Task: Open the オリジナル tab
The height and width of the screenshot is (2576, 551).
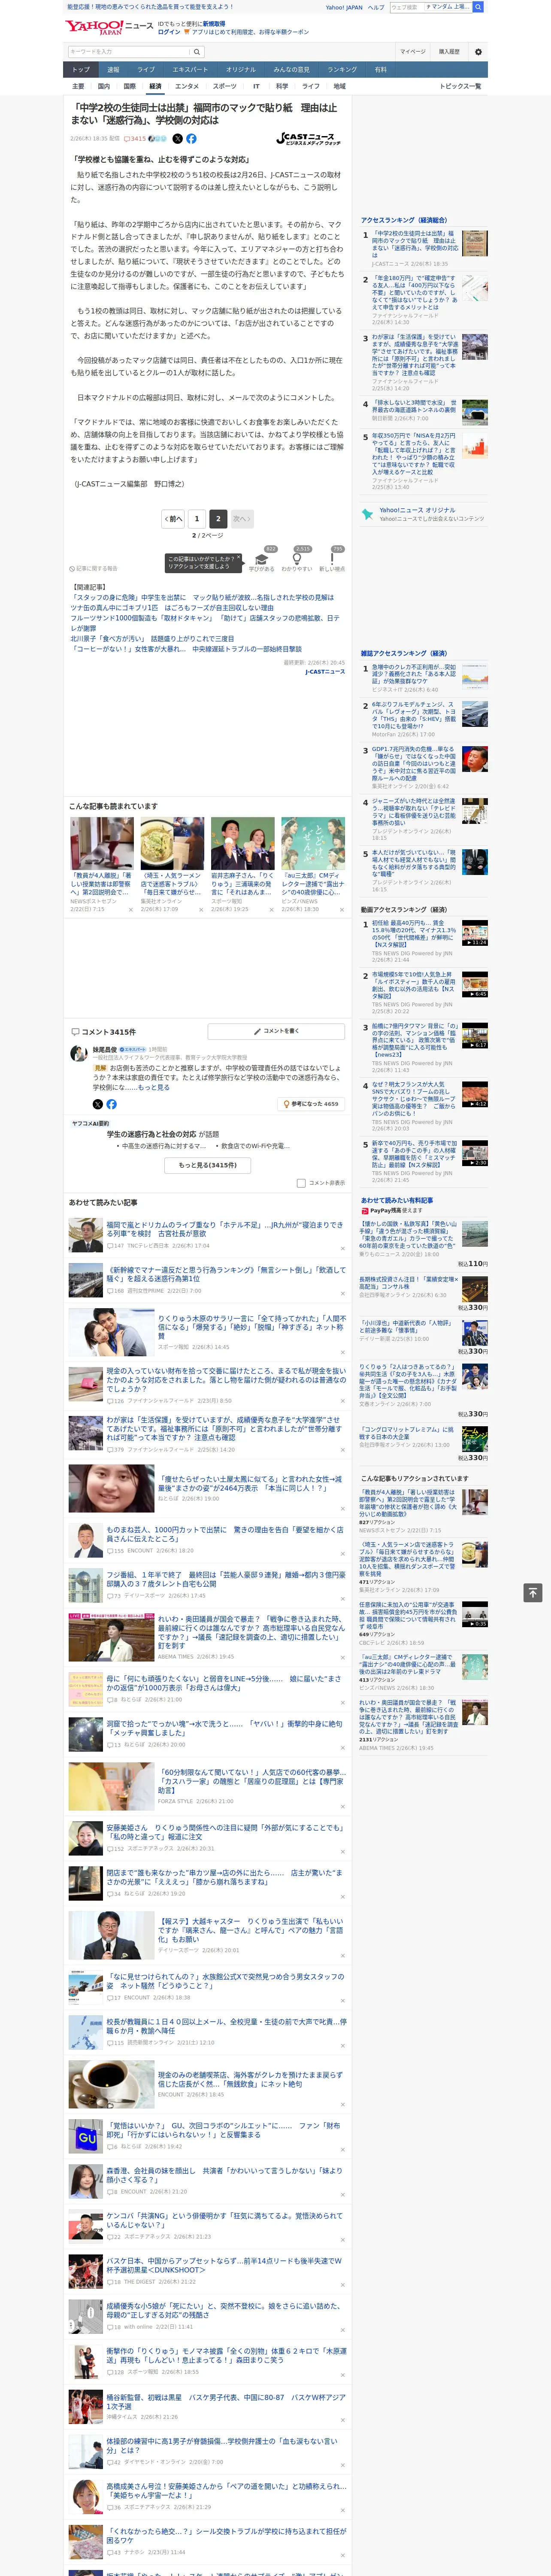Action: coord(241,70)
